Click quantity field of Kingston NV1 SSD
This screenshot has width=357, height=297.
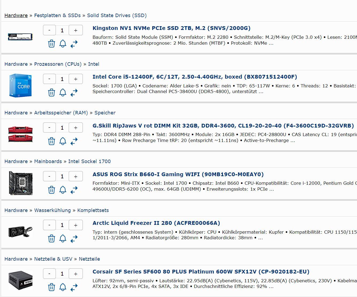coord(62,30)
